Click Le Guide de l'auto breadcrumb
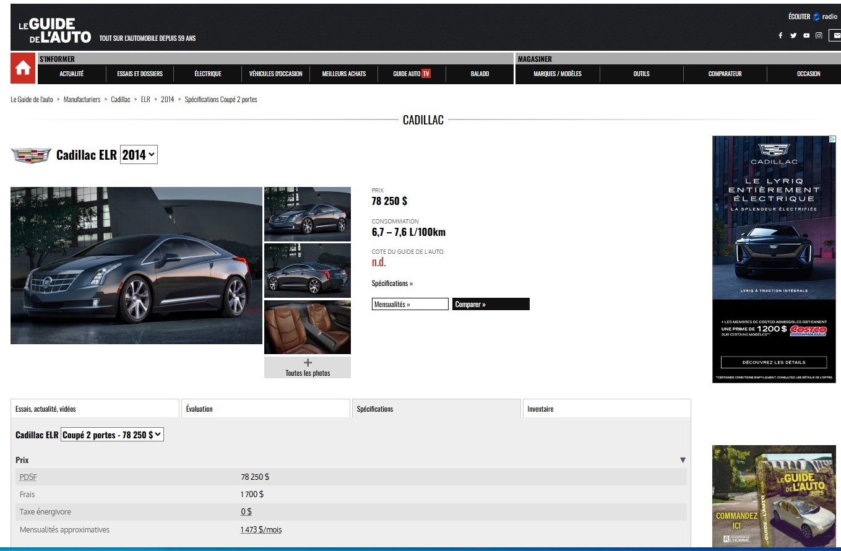 click(32, 99)
